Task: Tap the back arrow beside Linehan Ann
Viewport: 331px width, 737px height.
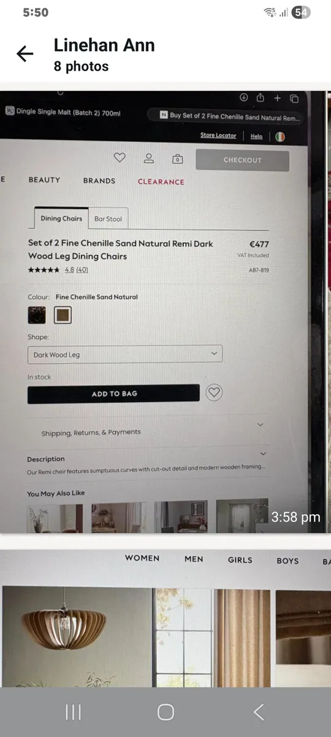Action: tap(25, 54)
